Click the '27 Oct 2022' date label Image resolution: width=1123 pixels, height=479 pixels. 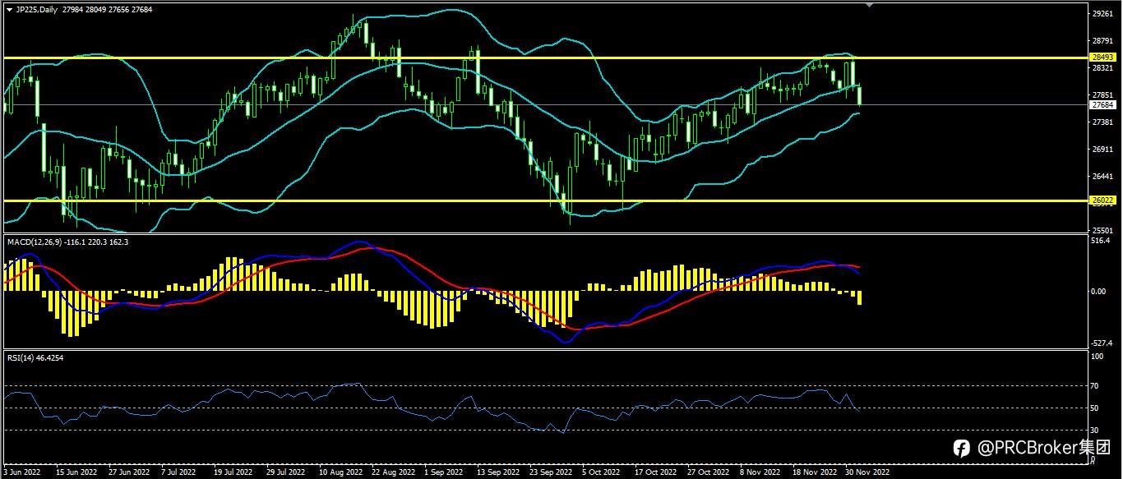point(708,472)
